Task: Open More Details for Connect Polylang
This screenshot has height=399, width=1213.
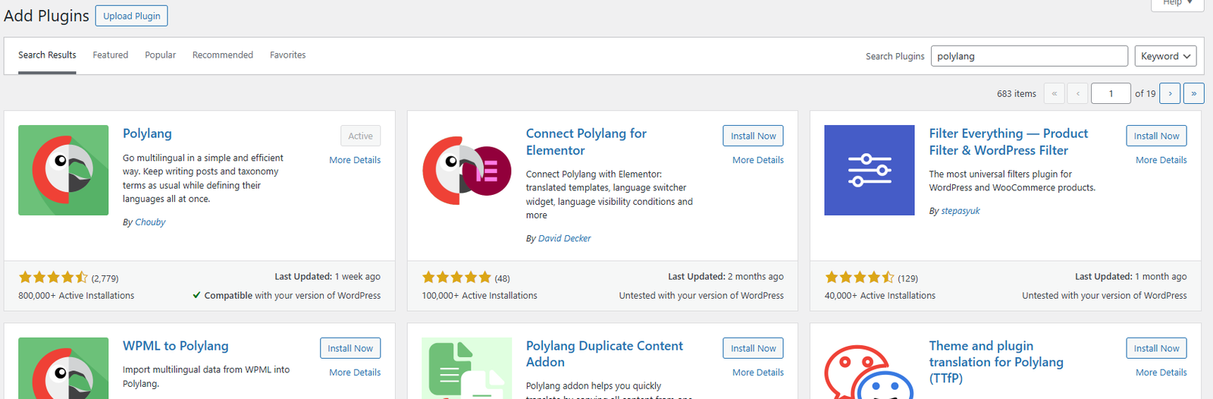Action: pos(758,160)
